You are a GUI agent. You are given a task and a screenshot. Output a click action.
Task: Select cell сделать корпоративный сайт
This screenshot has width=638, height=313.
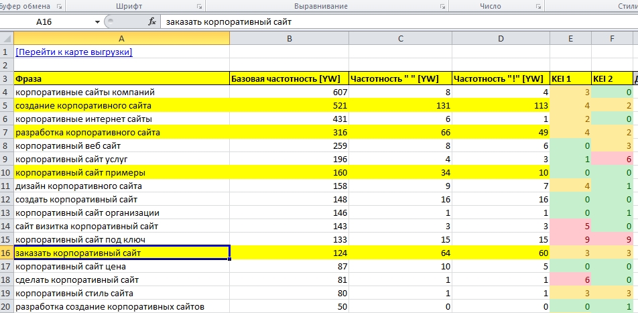coord(122,280)
